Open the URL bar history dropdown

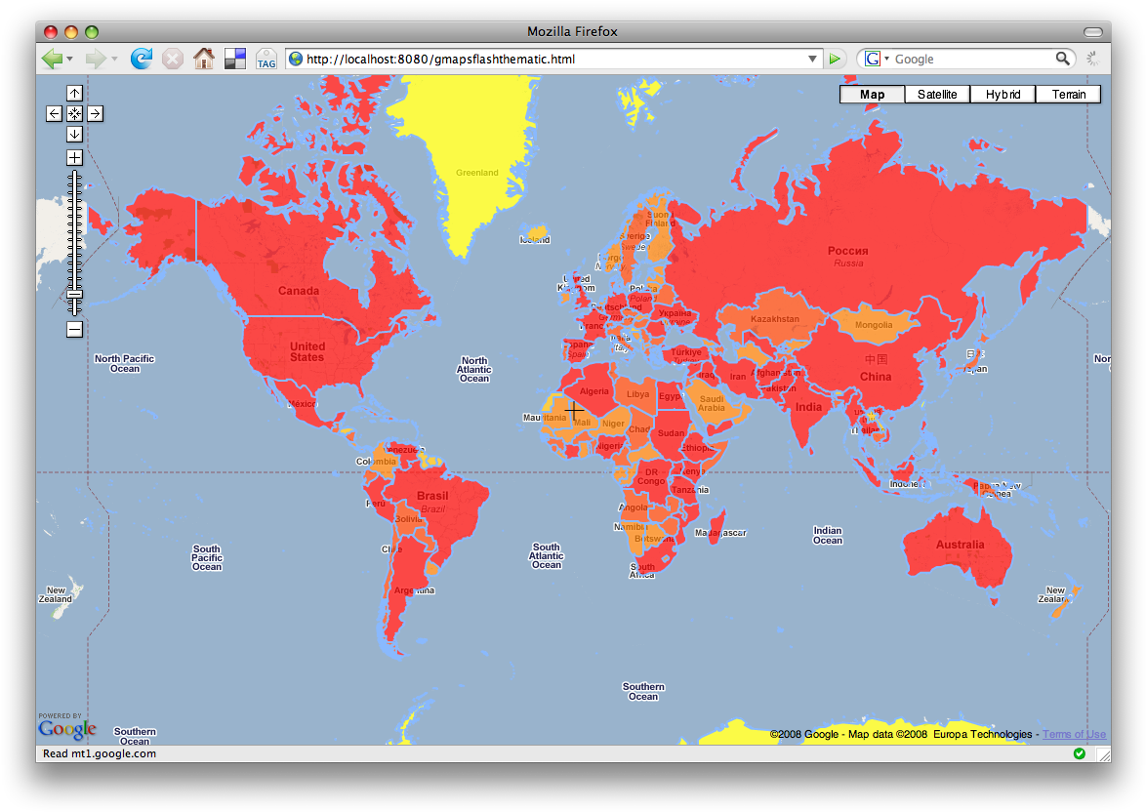click(x=813, y=59)
